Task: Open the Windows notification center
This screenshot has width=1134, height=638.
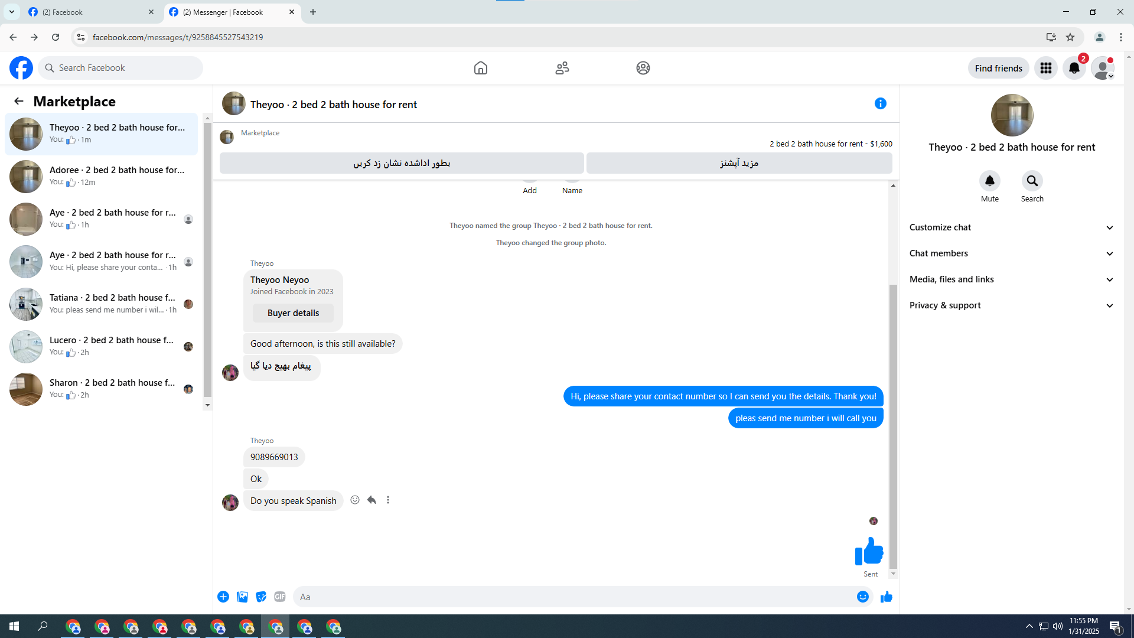Action: point(1116,626)
